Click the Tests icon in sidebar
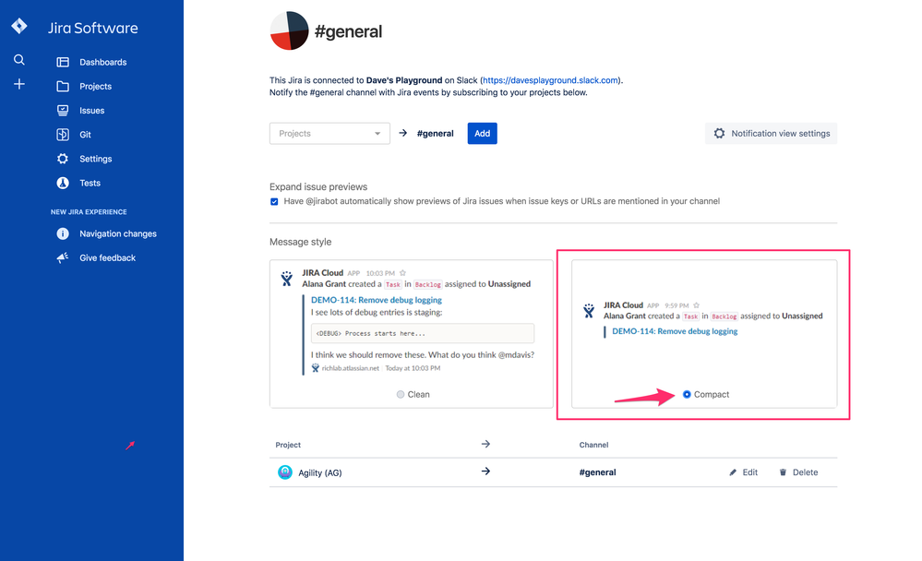The width and height of the screenshot is (922, 561). [63, 183]
